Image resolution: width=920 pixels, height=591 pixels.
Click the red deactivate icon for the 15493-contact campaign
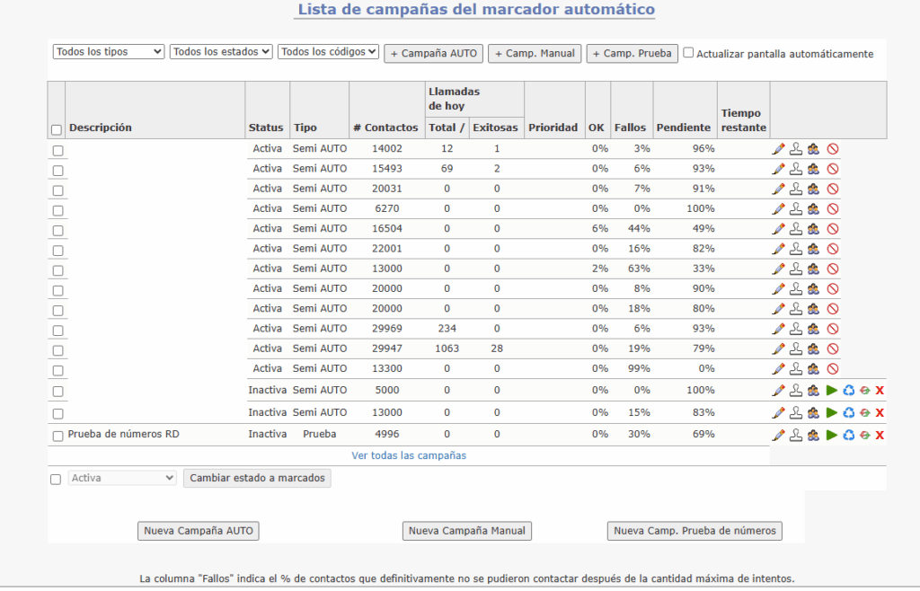833,169
